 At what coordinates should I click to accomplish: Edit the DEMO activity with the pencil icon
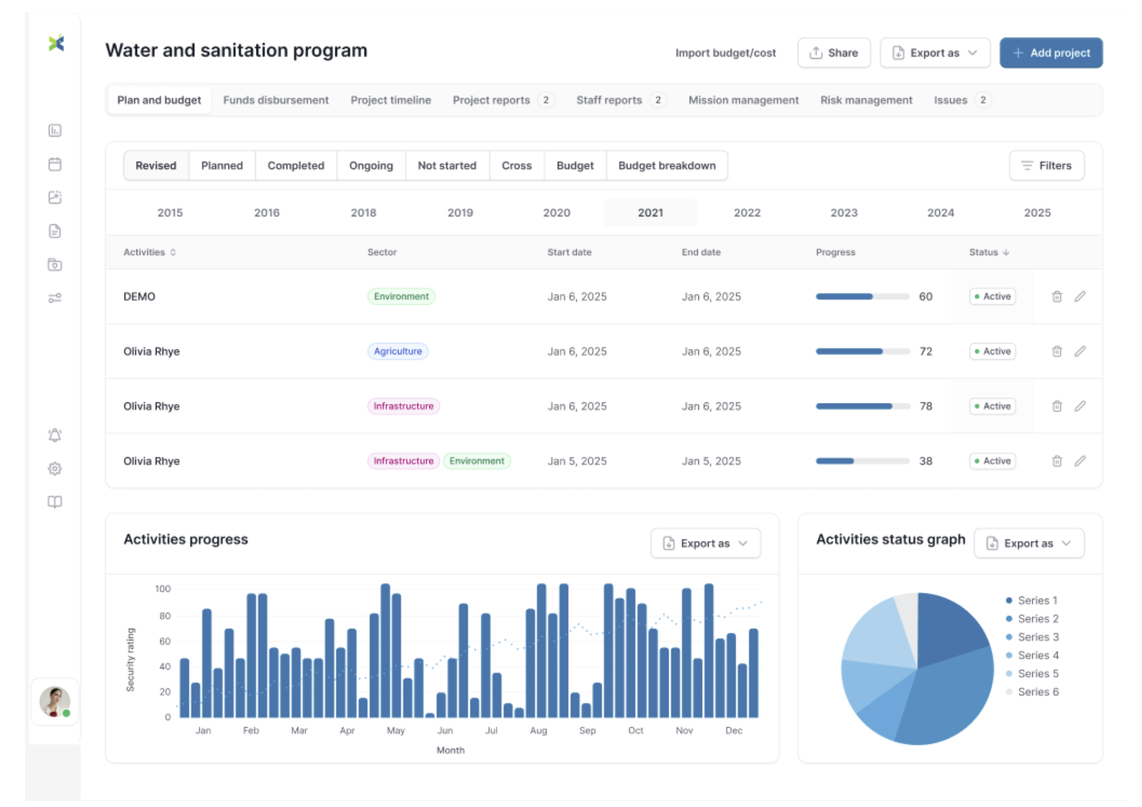click(x=1080, y=296)
